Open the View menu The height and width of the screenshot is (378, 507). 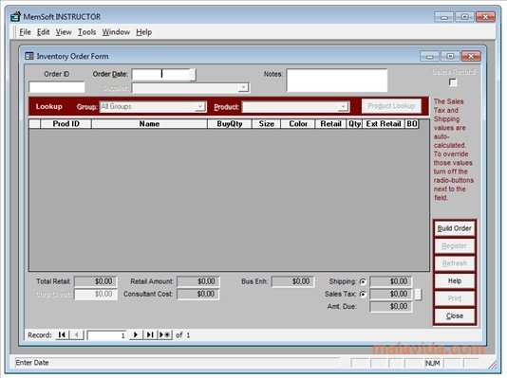click(x=64, y=32)
